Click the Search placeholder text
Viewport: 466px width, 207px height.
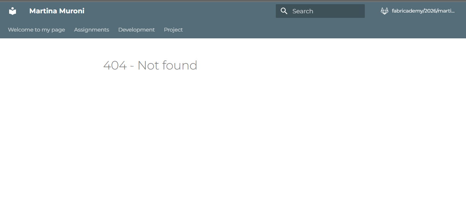pos(303,11)
